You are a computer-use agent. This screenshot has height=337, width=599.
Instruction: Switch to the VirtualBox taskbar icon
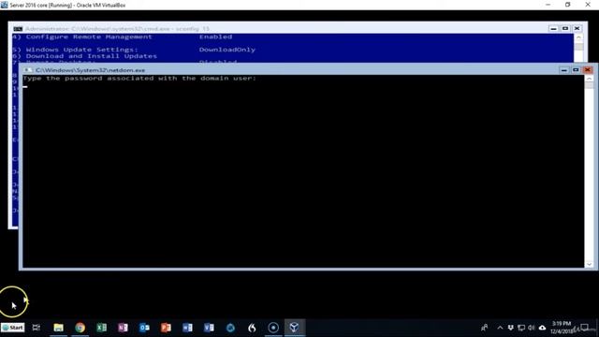pos(294,328)
